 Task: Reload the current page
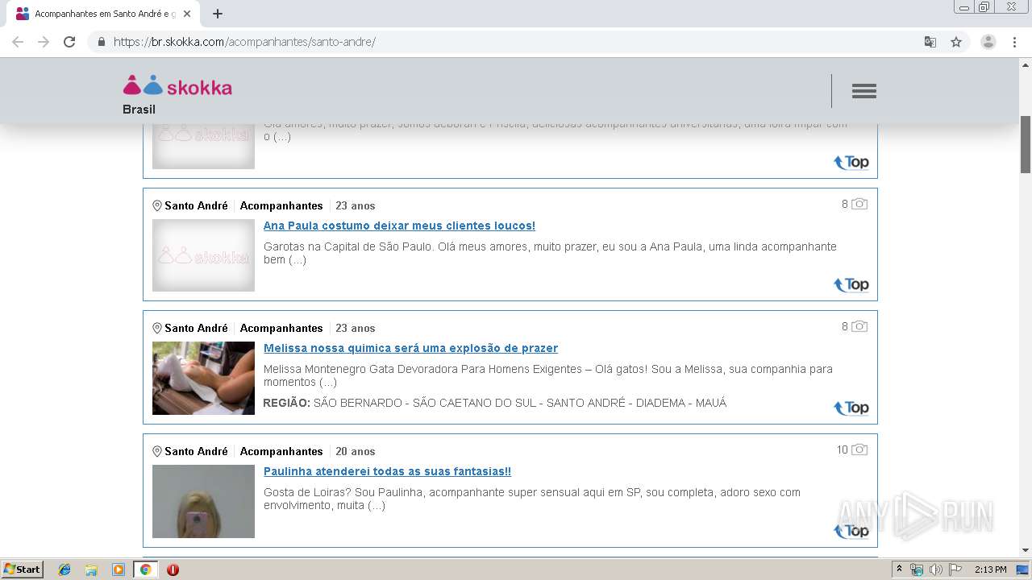pos(69,42)
